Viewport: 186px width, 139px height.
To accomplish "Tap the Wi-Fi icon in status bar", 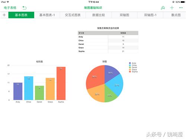I will point(8,2).
